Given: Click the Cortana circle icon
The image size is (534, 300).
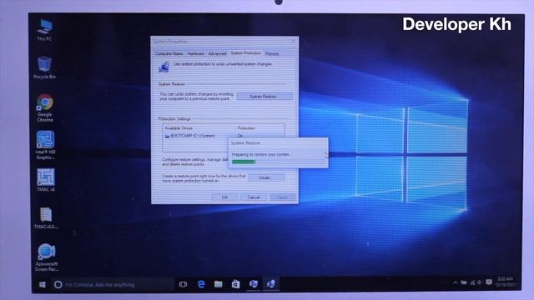Looking at the screenshot, I should pyautogui.click(x=58, y=284).
